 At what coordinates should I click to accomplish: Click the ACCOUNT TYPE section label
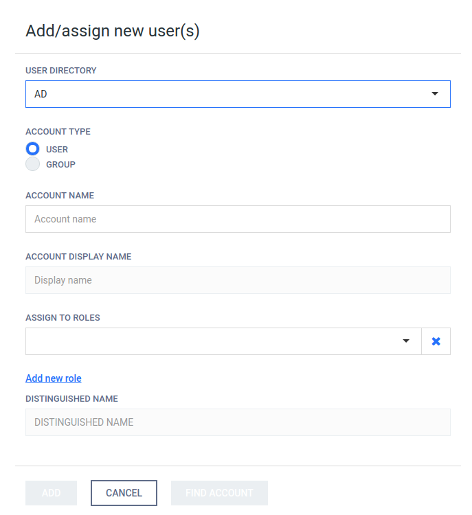pos(58,132)
